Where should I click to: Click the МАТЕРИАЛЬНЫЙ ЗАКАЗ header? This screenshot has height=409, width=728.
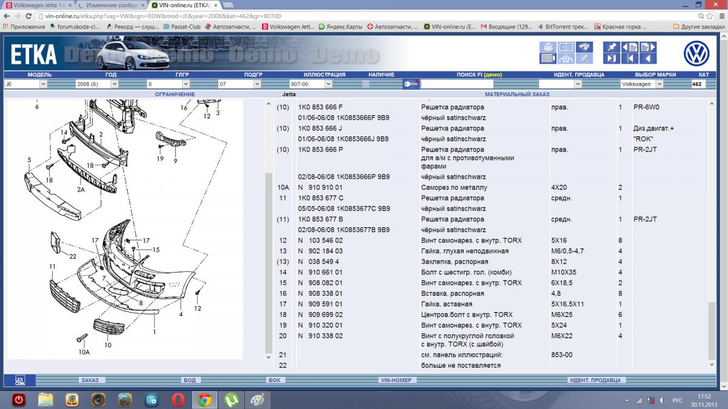517,95
